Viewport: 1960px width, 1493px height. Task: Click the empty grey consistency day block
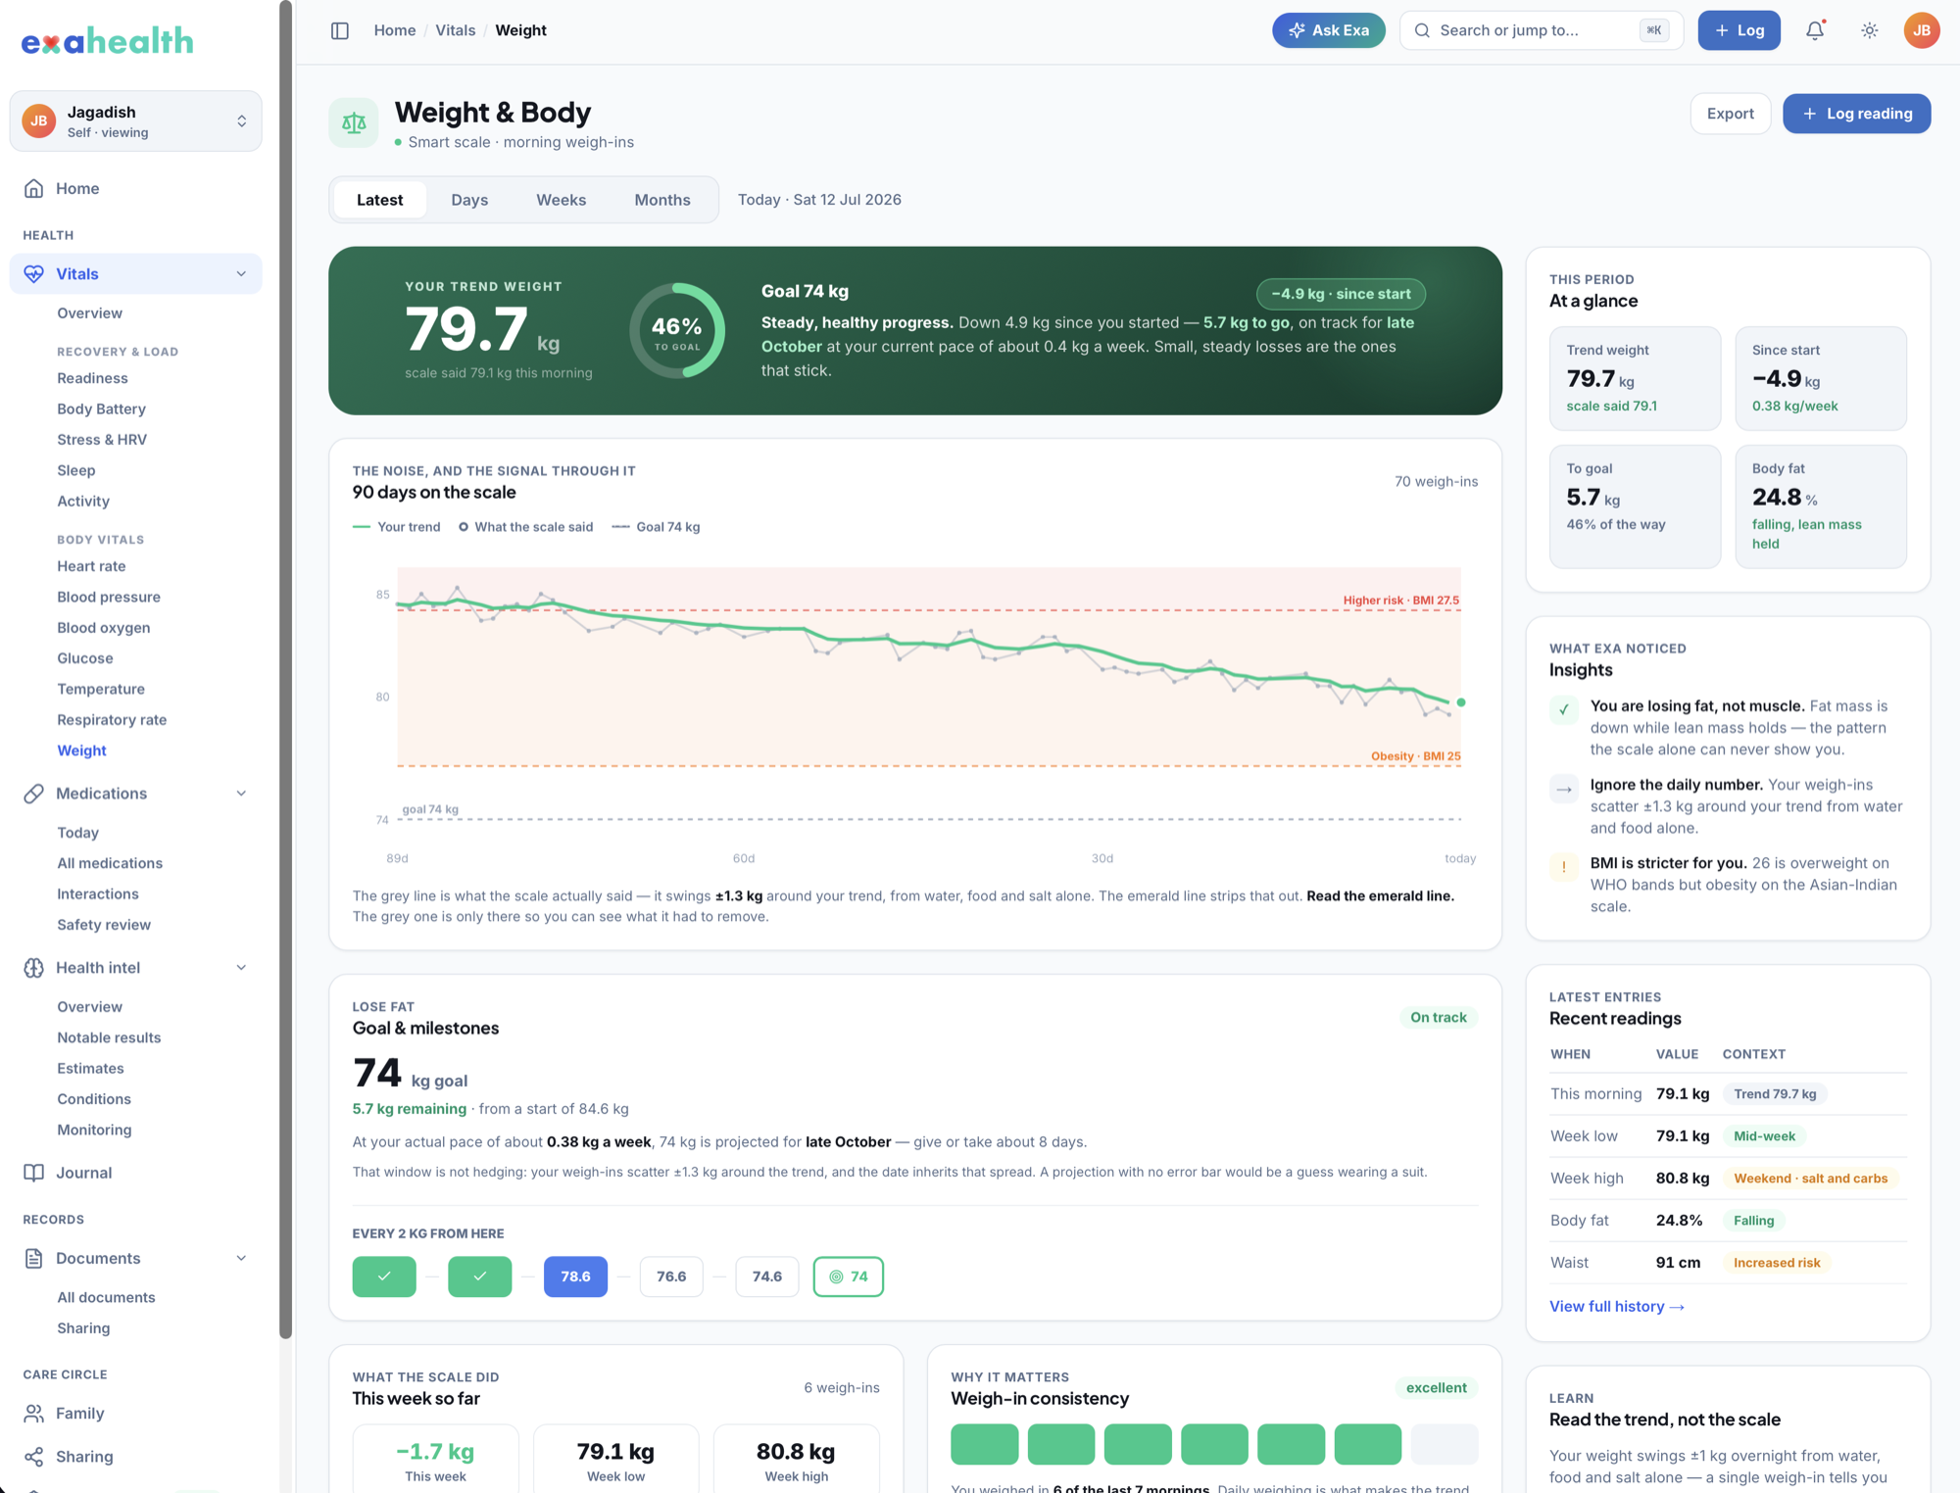pos(1445,1444)
